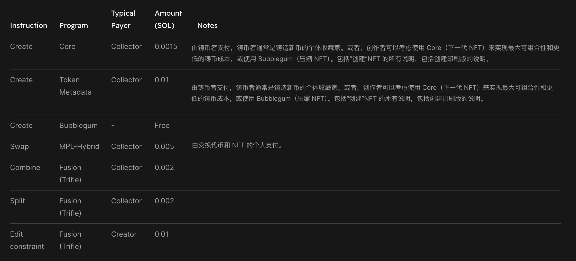Screen dimensions: 576x261
Task: Select the Core program cell
Action: pyautogui.click(x=67, y=46)
